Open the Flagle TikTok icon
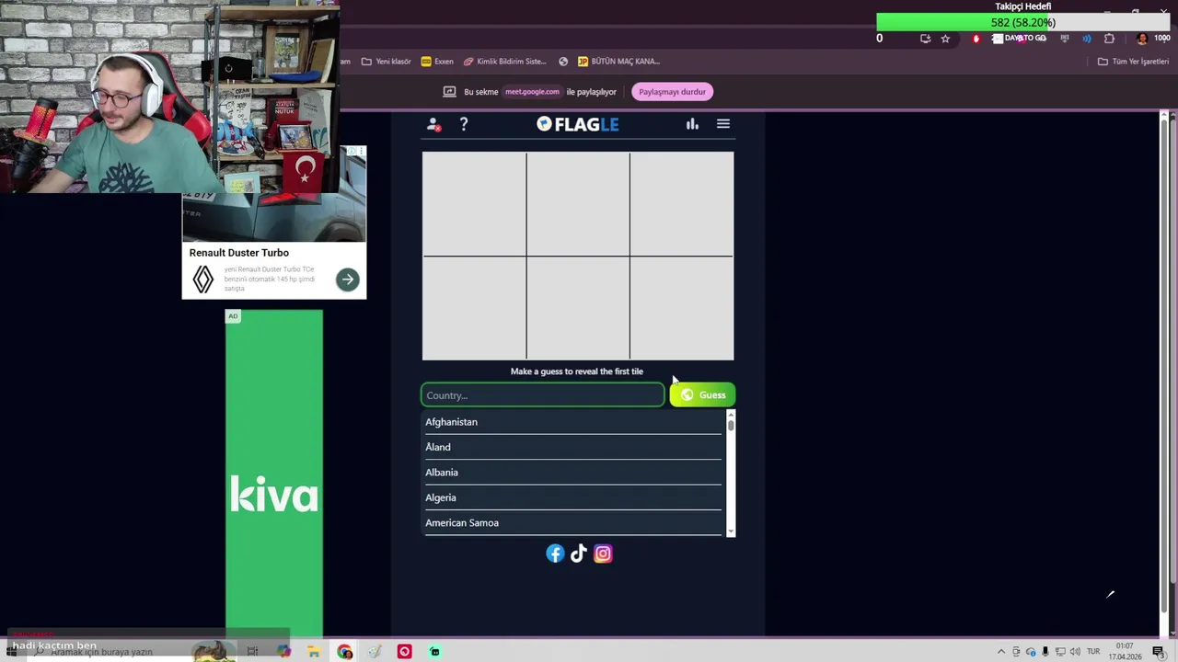This screenshot has width=1178, height=662. coord(578,554)
